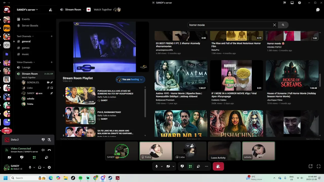Open the Open Font License link
Viewport: 324px width, 182px height.
(313, 139)
